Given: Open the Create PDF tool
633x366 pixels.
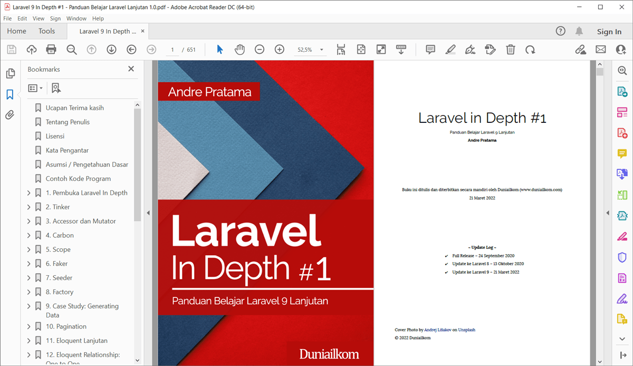Looking at the screenshot, I should coord(622,133).
